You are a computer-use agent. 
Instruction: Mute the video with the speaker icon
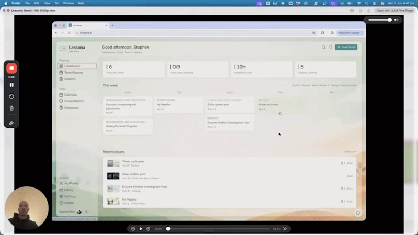point(397,20)
